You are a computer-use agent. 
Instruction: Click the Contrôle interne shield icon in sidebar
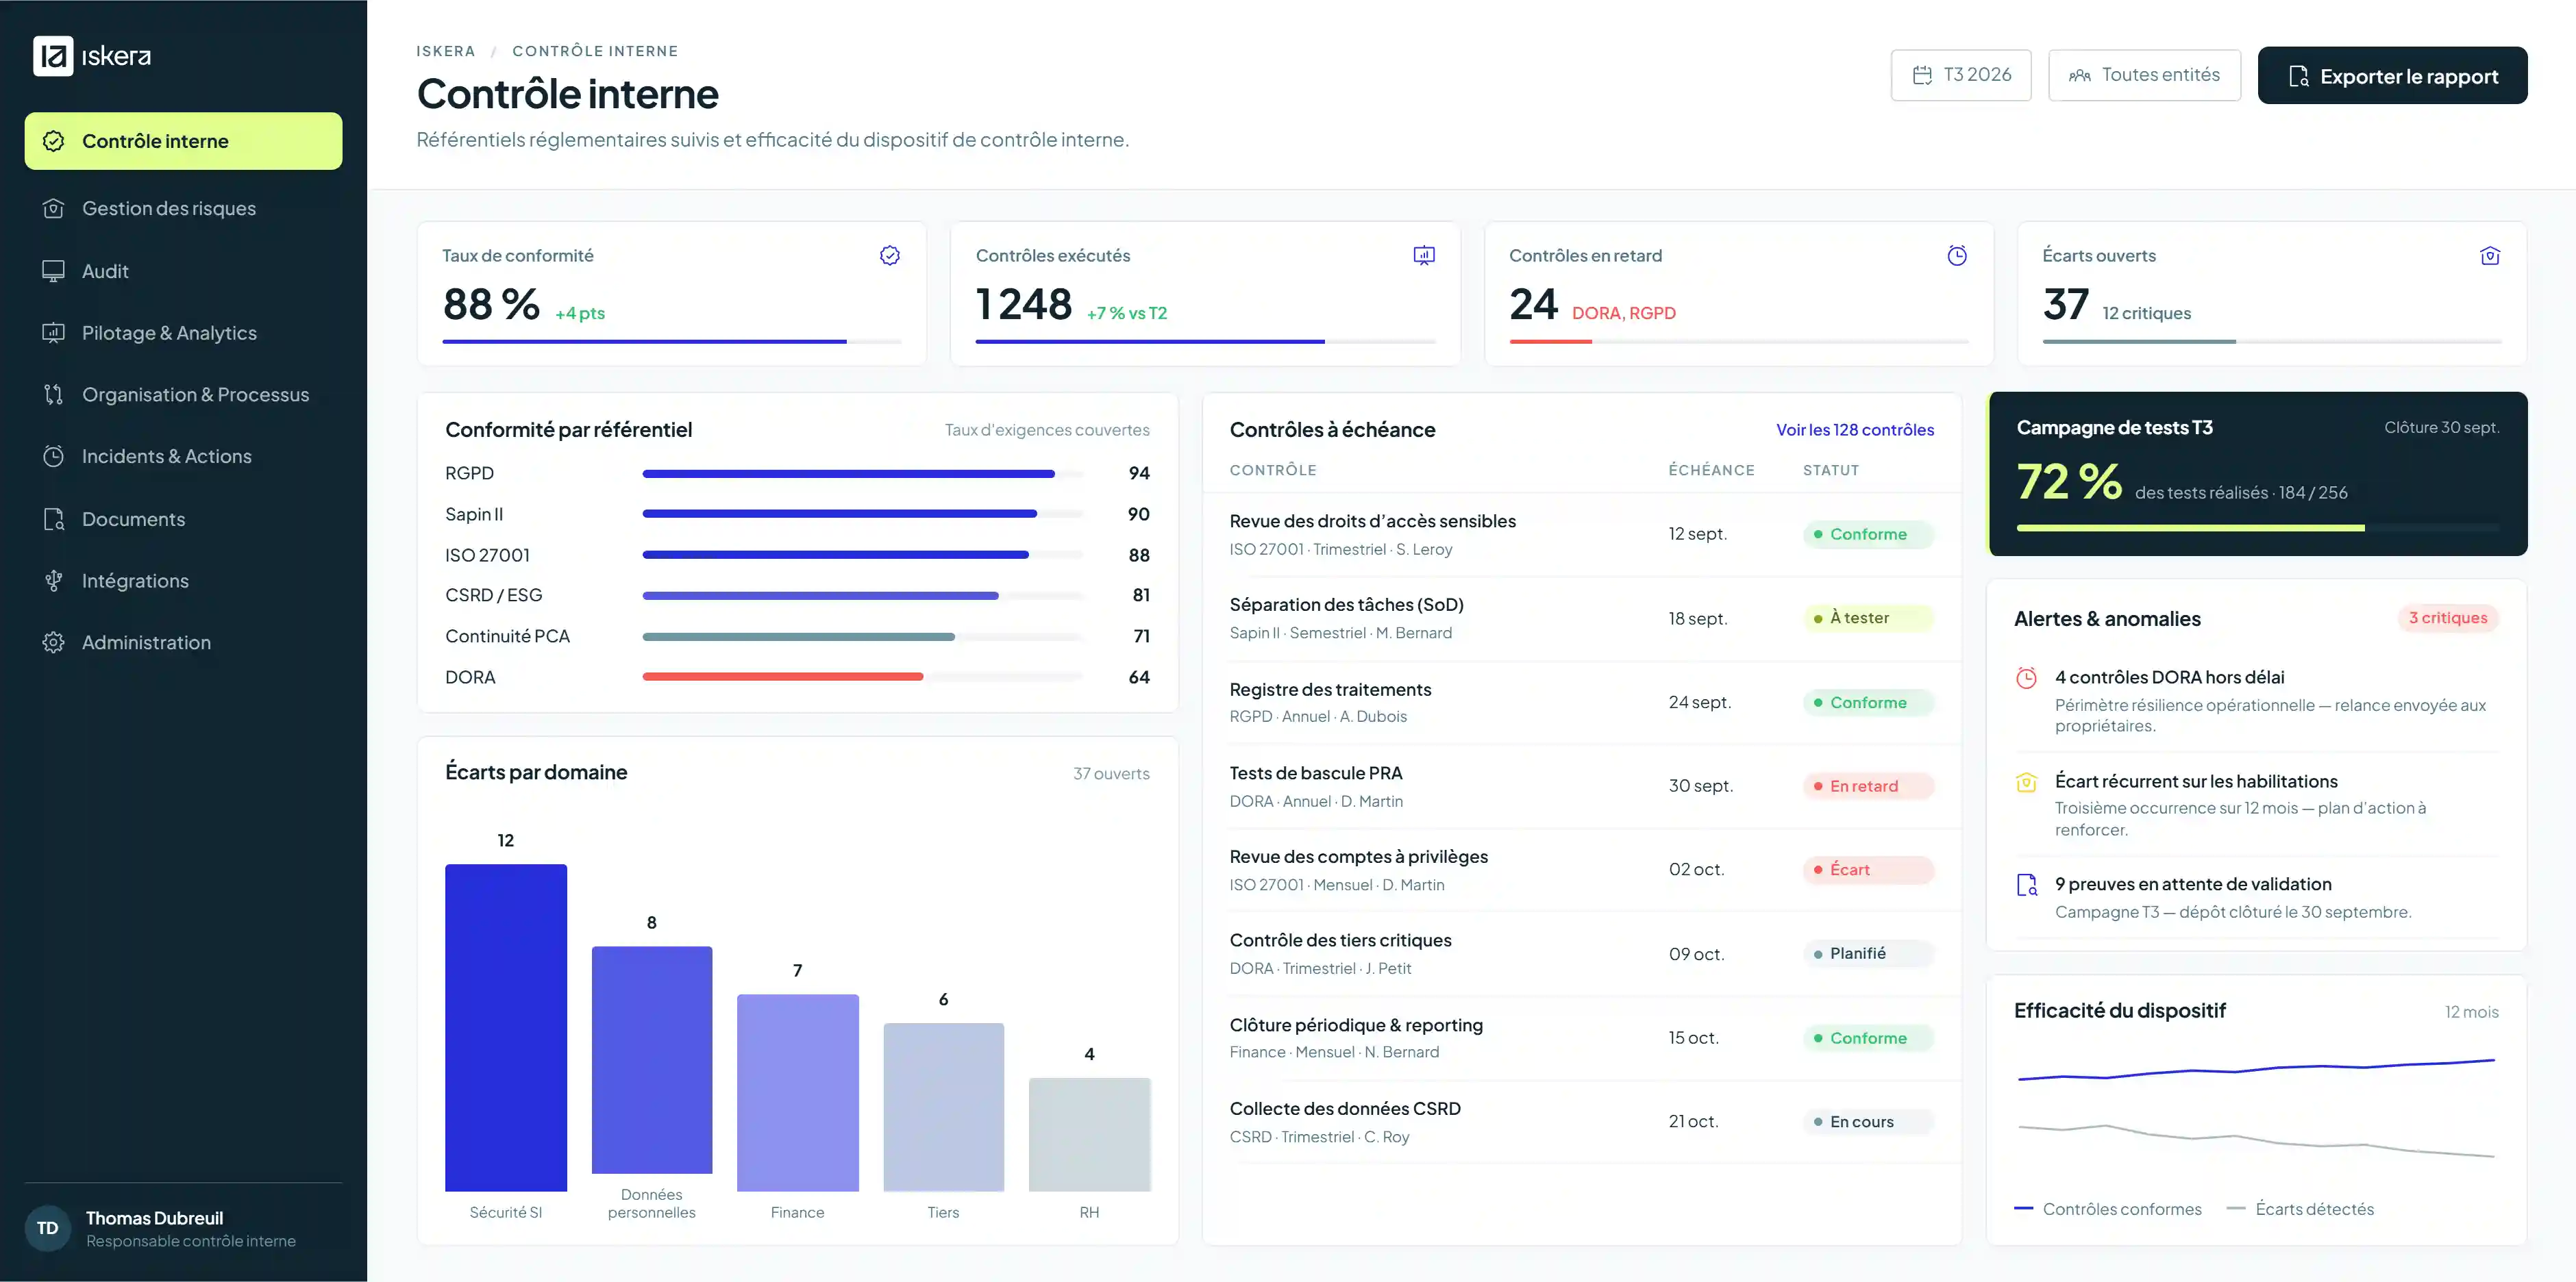pos(54,141)
